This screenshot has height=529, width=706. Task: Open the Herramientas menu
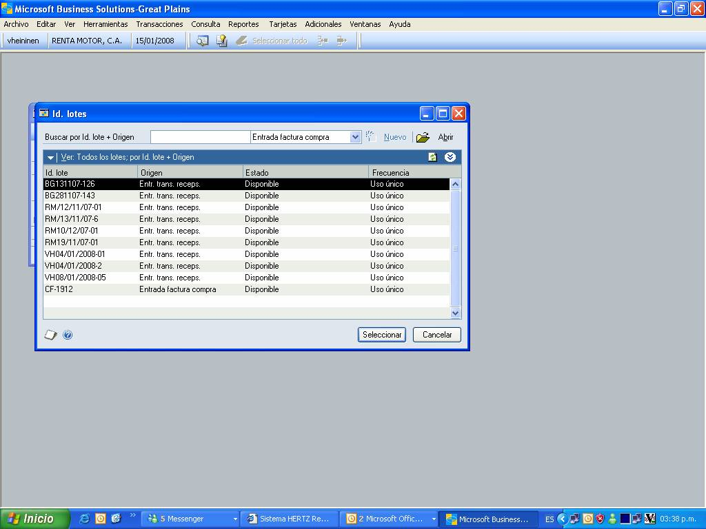click(105, 24)
